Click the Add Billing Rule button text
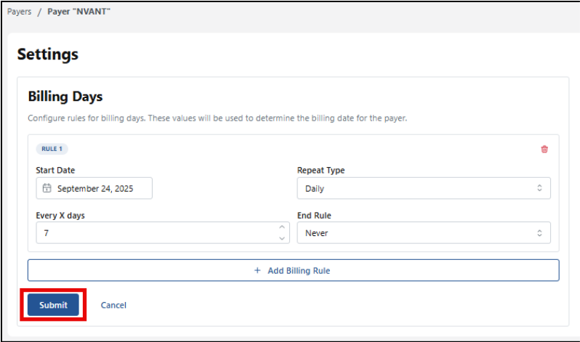Image resolution: width=580 pixels, height=342 pixels. (299, 270)
